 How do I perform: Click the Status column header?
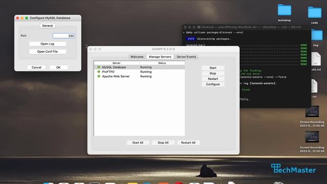point(162,63)
